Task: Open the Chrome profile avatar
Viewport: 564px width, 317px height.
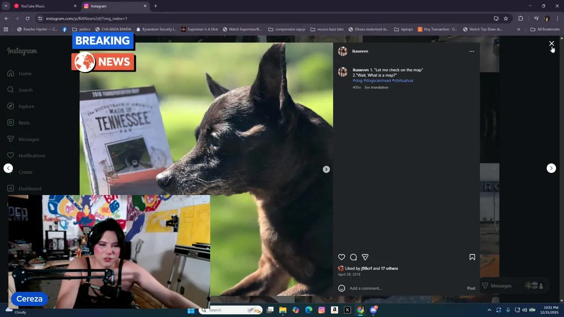Action: coord(547,18)
